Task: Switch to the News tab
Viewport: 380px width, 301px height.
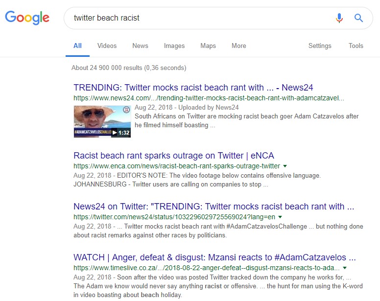Action: [x=140, y=46]
